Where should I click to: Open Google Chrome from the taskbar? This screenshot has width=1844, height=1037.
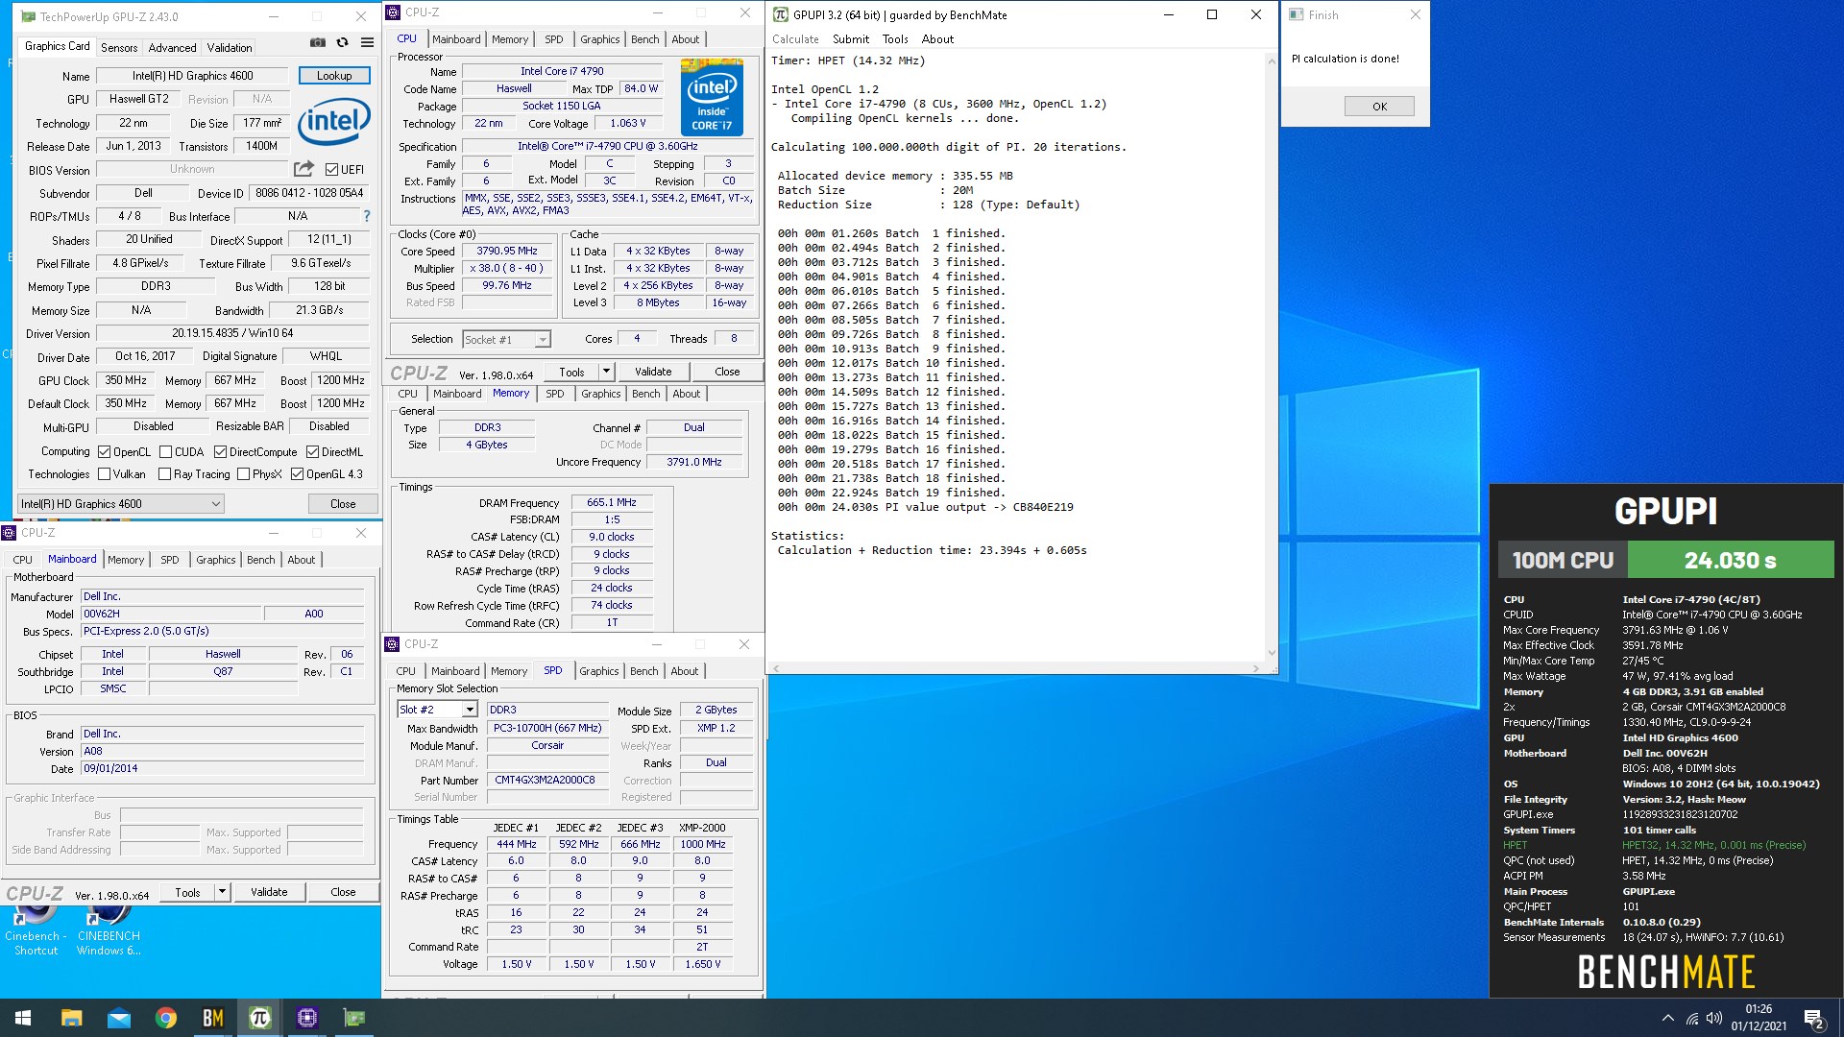(165, 1018)
